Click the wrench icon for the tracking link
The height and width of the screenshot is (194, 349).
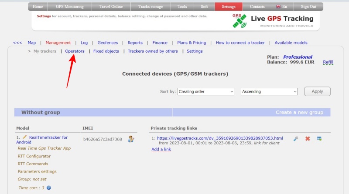[x=296, y=139]
